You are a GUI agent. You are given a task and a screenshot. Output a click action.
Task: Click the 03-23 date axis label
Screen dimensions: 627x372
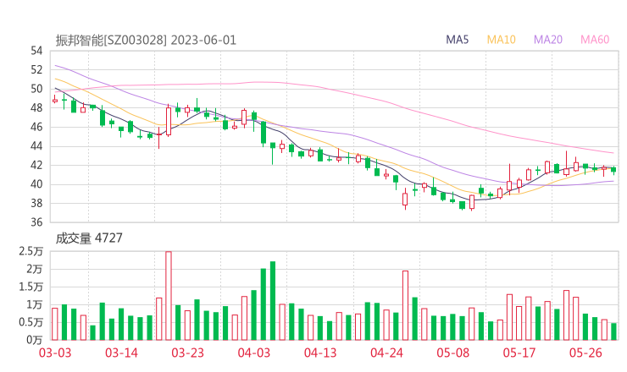187,353
